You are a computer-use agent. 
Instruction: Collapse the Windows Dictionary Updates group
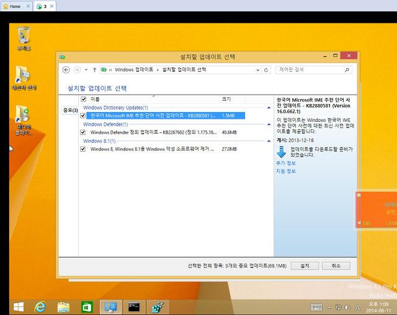(269, 108)
